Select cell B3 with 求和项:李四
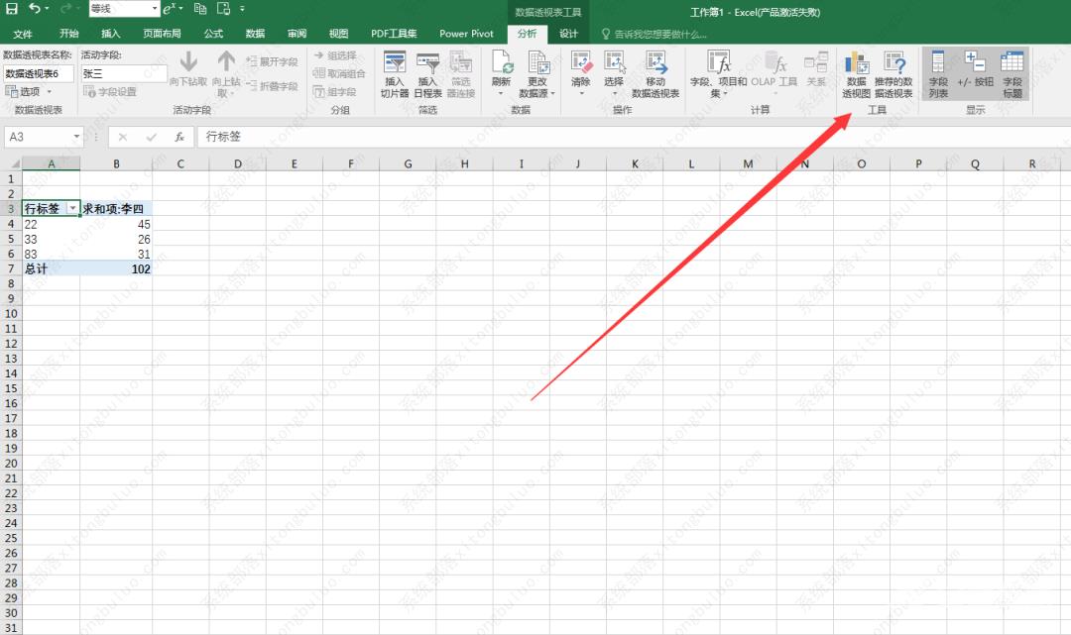Image resolution: width=1071 pixels, height=635 pixels. click(116, 209)
